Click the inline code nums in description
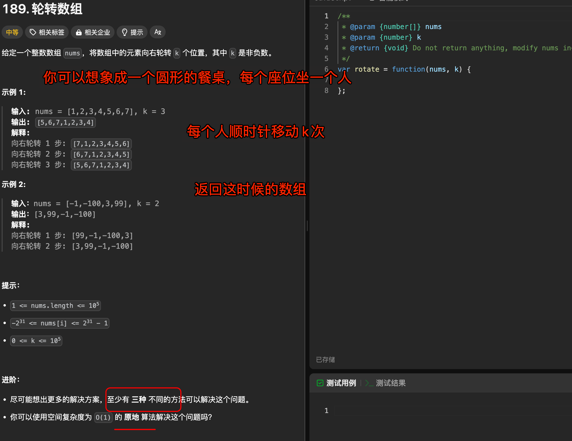Image resolution: width=572 pixels, height=441 pixels. (x=72, y=53)
